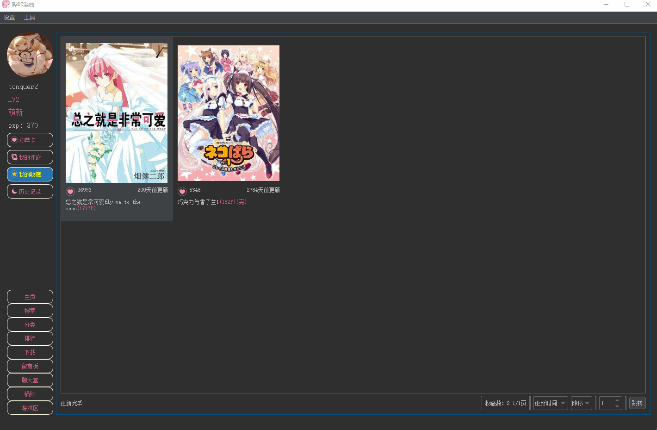The image size is (657, 430).
Task: Click the star icon on 我的收藏
Action: [x=14, y=174]
